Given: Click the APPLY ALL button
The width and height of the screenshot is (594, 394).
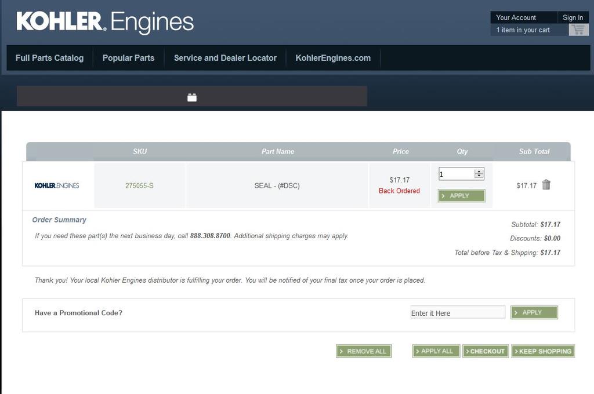Looking at the screenshot, I should (436, 351).
